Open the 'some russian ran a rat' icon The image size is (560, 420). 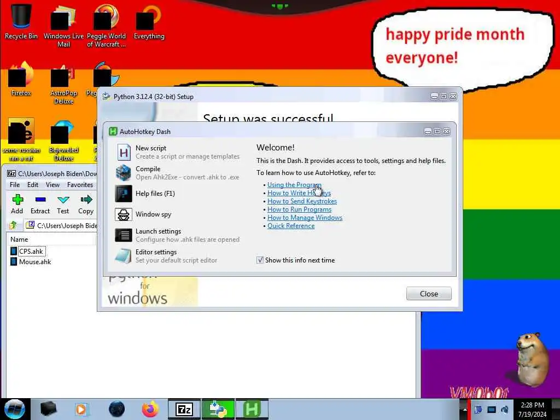pos(21,140)
